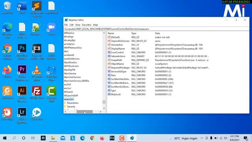Screen dimensions: 252x142
Task: Select the WSearch key in tree
Action: pyautogui.click(x=69, y=92)
